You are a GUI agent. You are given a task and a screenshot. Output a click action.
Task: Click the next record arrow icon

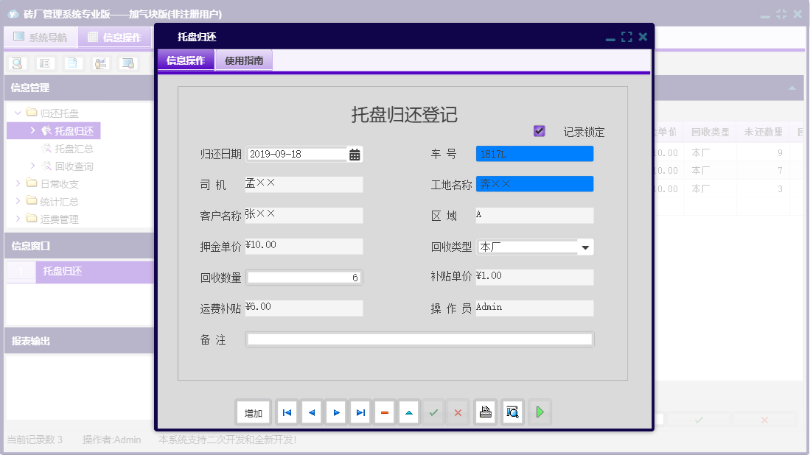(x=335, y=412)
